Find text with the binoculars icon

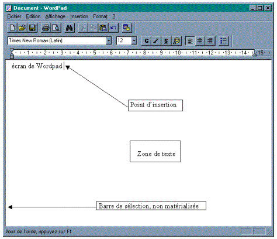(x=70, y=28)
